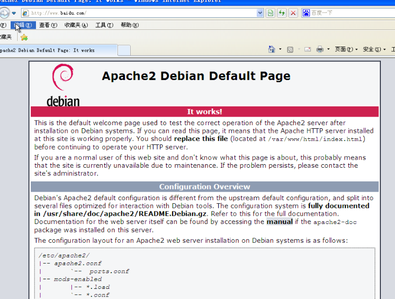Screen dimensions: 395x299
Task: Expand the print options dropdown arrow
Action: click(328, 49)
